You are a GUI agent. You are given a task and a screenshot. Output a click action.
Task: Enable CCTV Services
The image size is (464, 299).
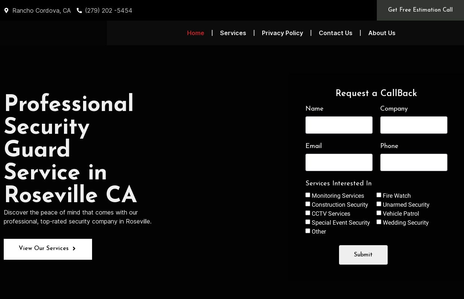[308, 213]
